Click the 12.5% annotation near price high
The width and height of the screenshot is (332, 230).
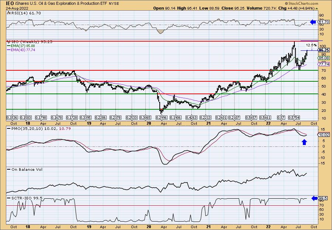(311, 45)
